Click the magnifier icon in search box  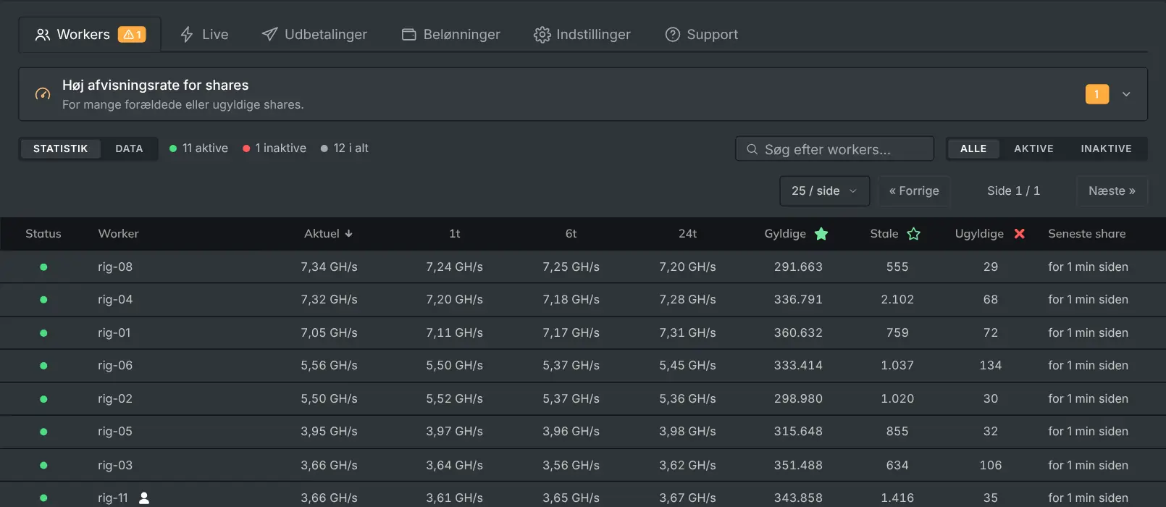752,149
